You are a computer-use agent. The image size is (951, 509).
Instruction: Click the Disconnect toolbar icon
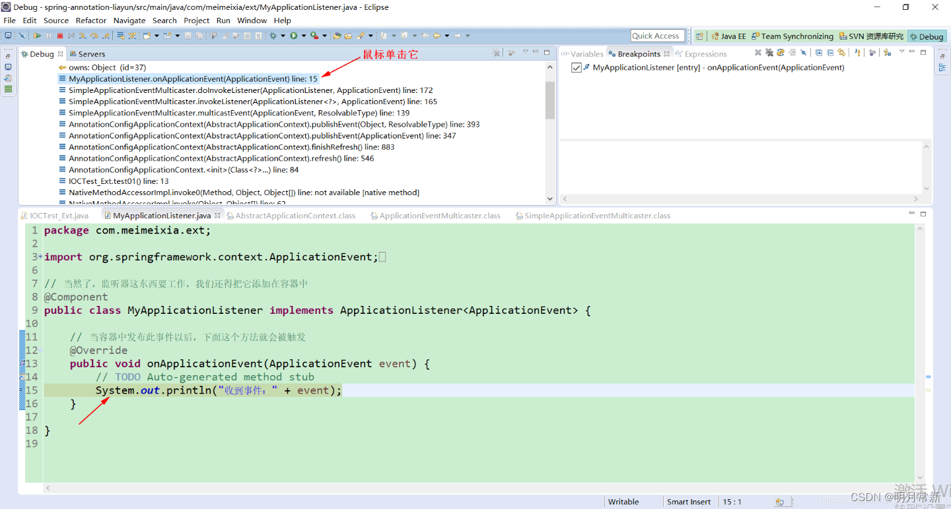(71, 36)
